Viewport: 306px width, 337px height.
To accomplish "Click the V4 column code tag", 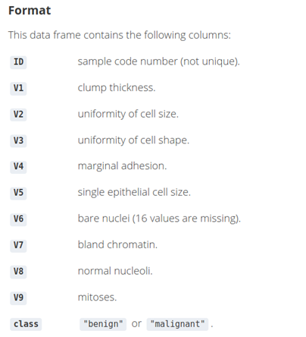I will pyautogui.click(x=18, y=167).
